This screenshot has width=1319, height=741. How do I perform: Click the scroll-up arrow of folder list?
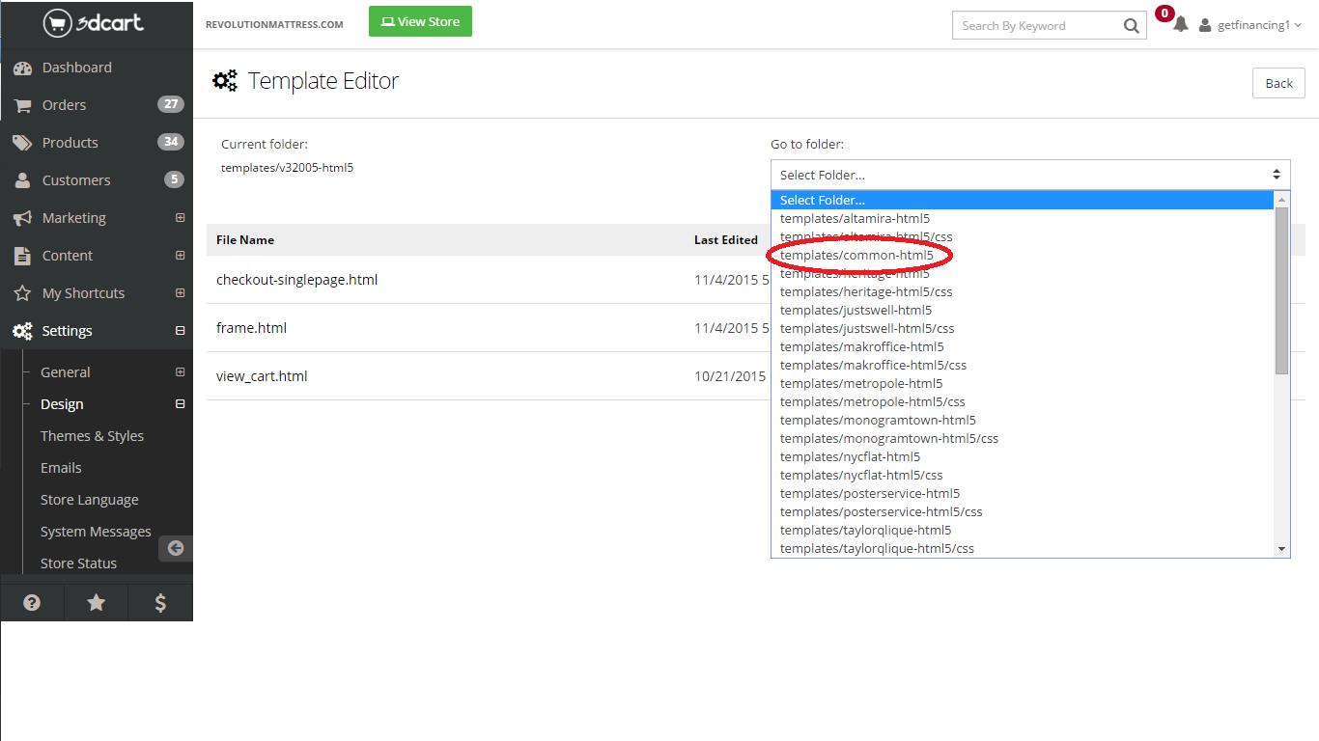1282,199
